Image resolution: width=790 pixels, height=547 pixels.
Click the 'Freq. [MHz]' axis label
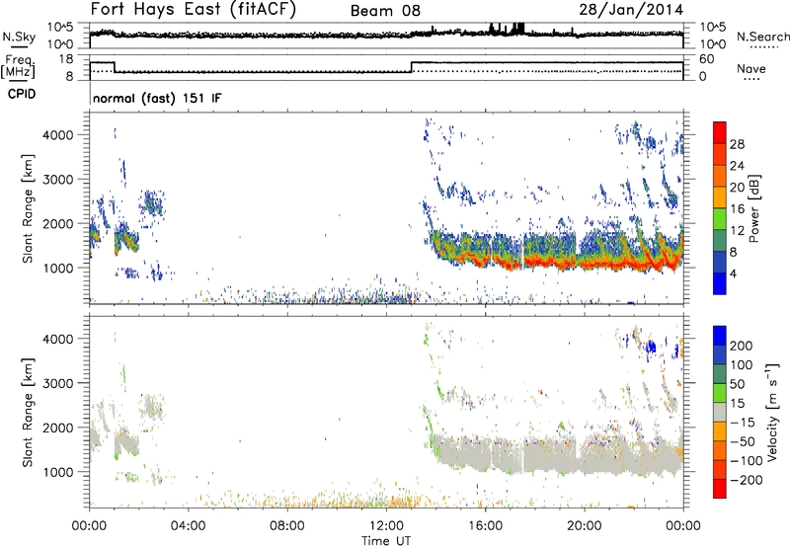coord(19,67)
